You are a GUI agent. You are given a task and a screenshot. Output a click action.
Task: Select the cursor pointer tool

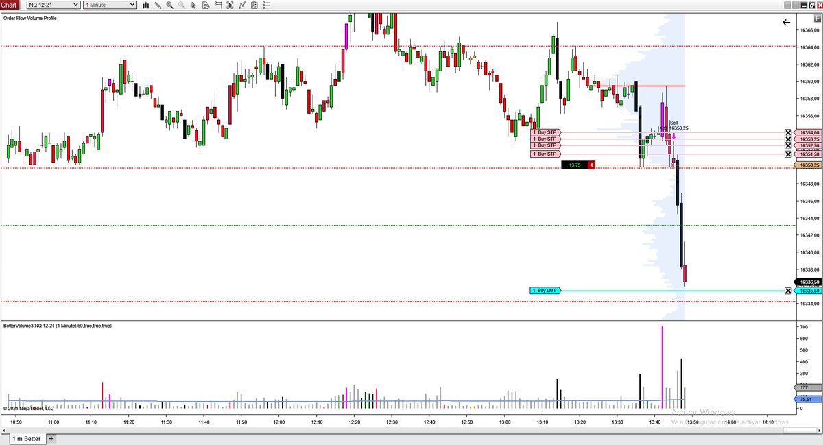click(194, 5)
